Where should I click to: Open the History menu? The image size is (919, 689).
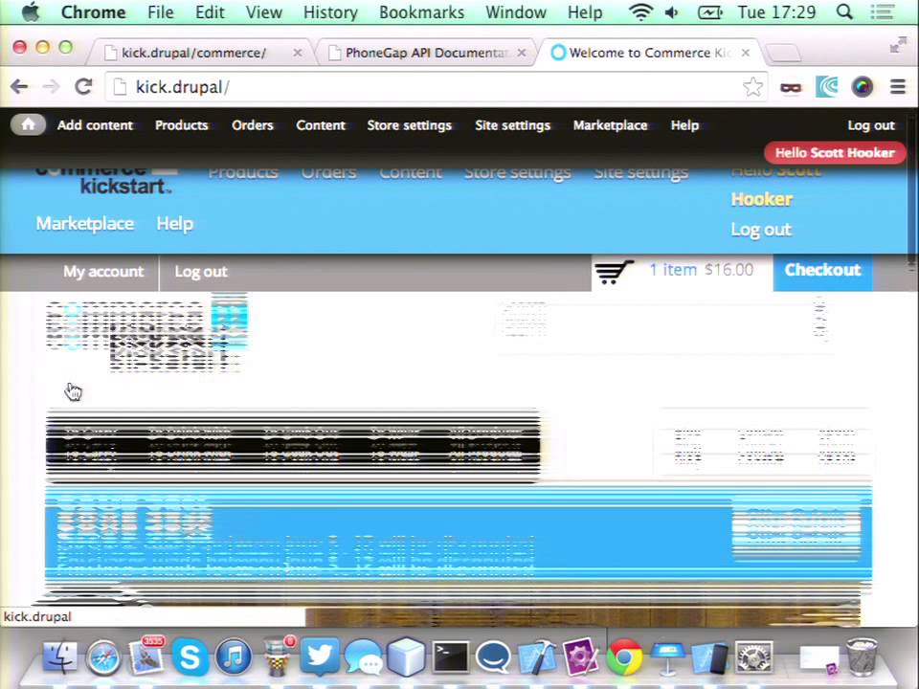(330, 12)
